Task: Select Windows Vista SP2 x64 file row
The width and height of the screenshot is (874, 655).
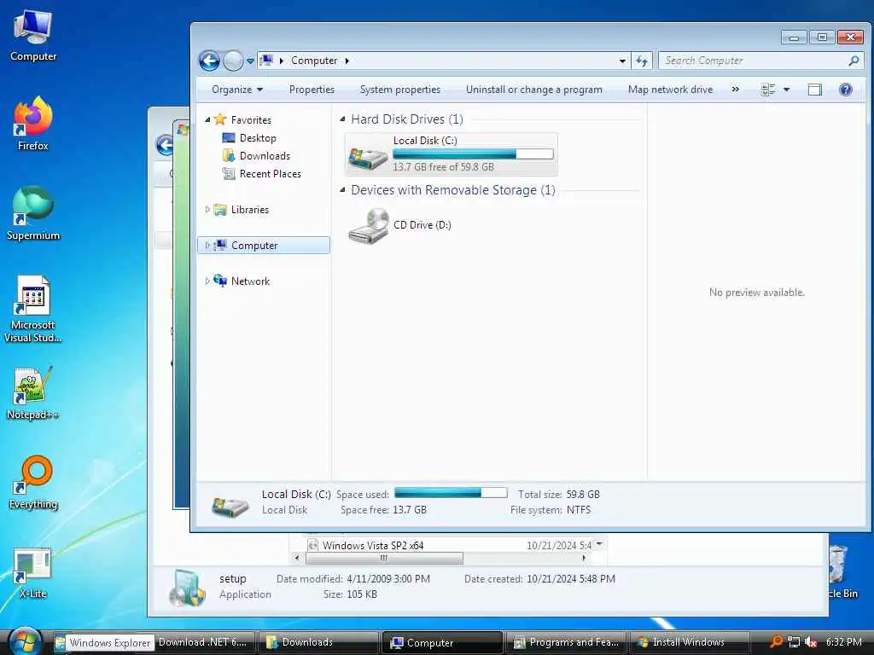Action: click(x=449, y=545)
